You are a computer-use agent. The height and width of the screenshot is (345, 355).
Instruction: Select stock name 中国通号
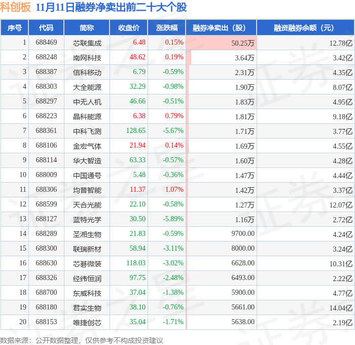pyautogui.click(x=87, y=176)
